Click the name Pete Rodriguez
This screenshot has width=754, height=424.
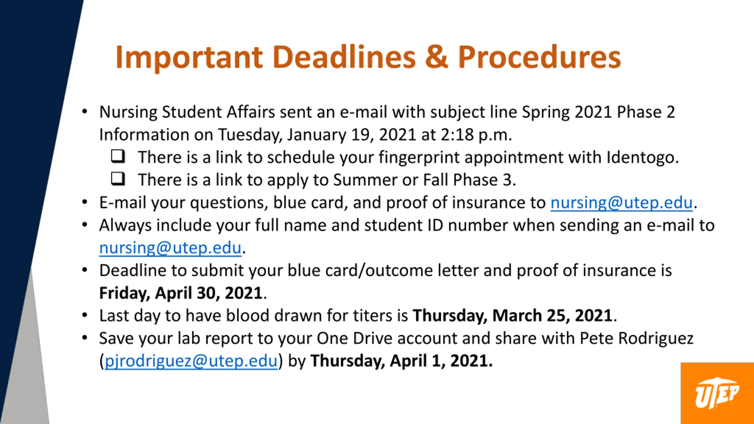coord(636,339)
